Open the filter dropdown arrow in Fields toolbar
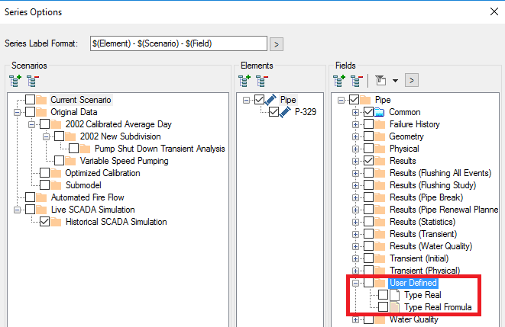Image resolution: width=505 pixels, height=327 pixels. [395, 81]
